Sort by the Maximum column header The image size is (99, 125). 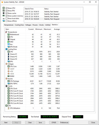(x=47, y=29)
